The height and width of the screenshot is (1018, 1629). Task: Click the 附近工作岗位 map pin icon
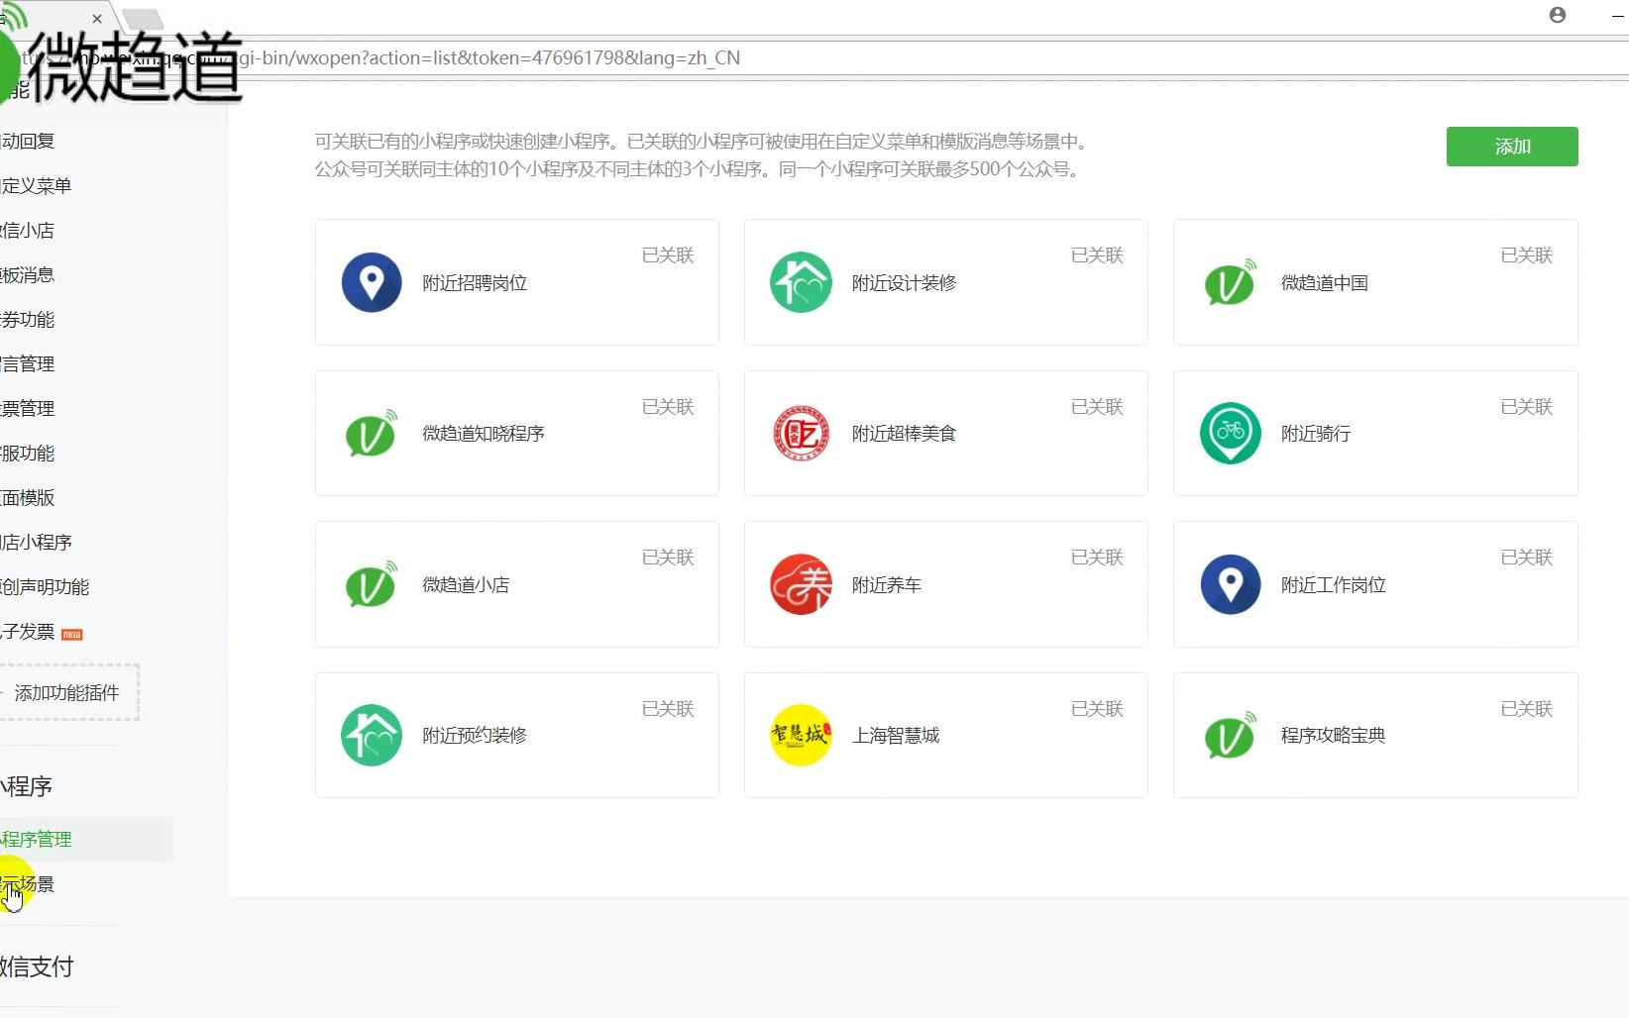pyautogui.click(x=1230, y=584)
